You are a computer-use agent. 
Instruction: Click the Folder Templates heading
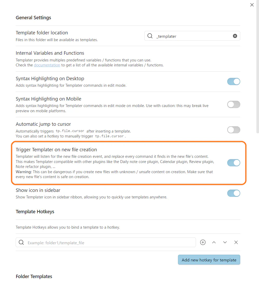click(x=34, y=276)
